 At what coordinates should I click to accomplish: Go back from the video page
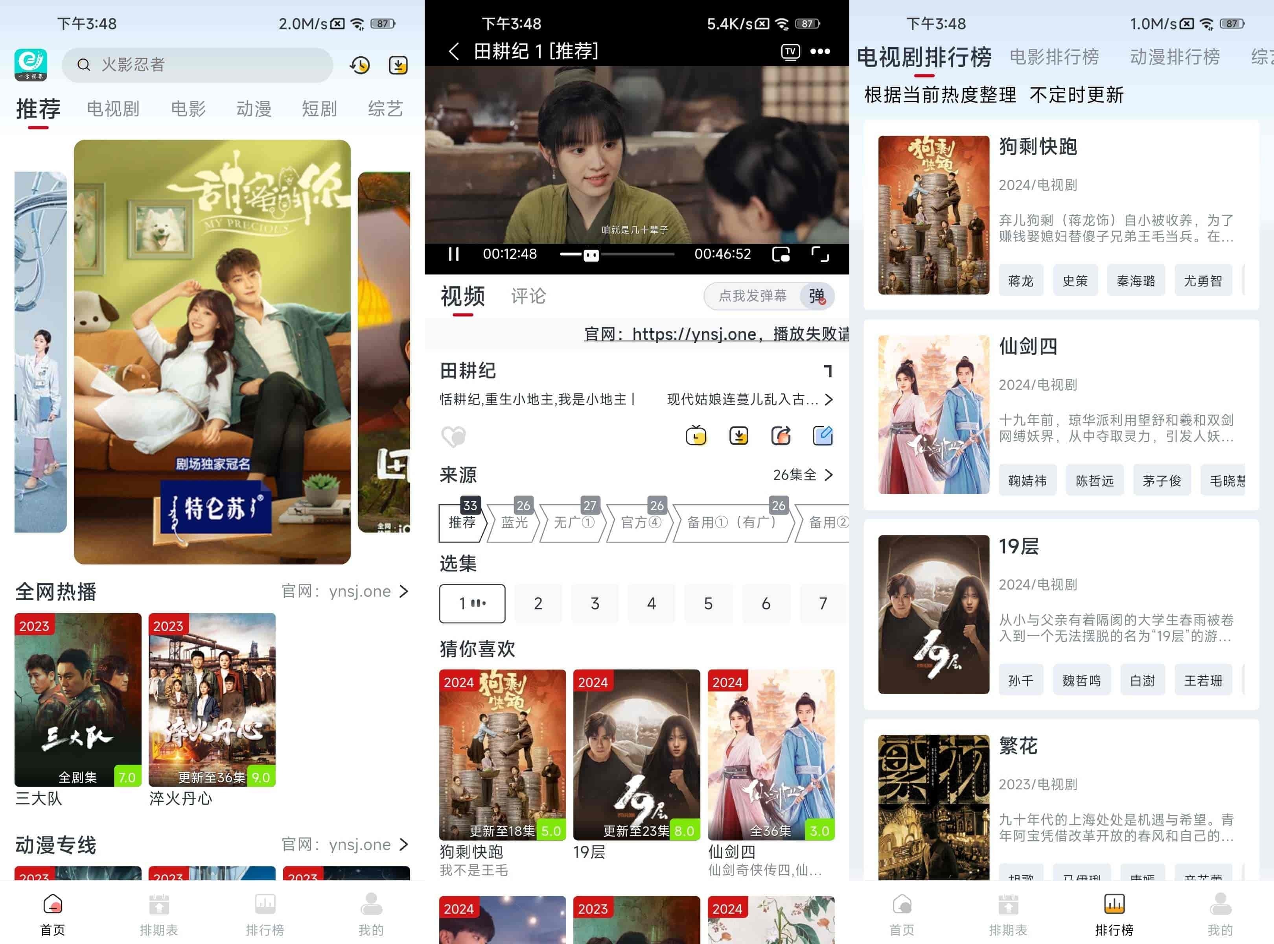coord(454,52)
